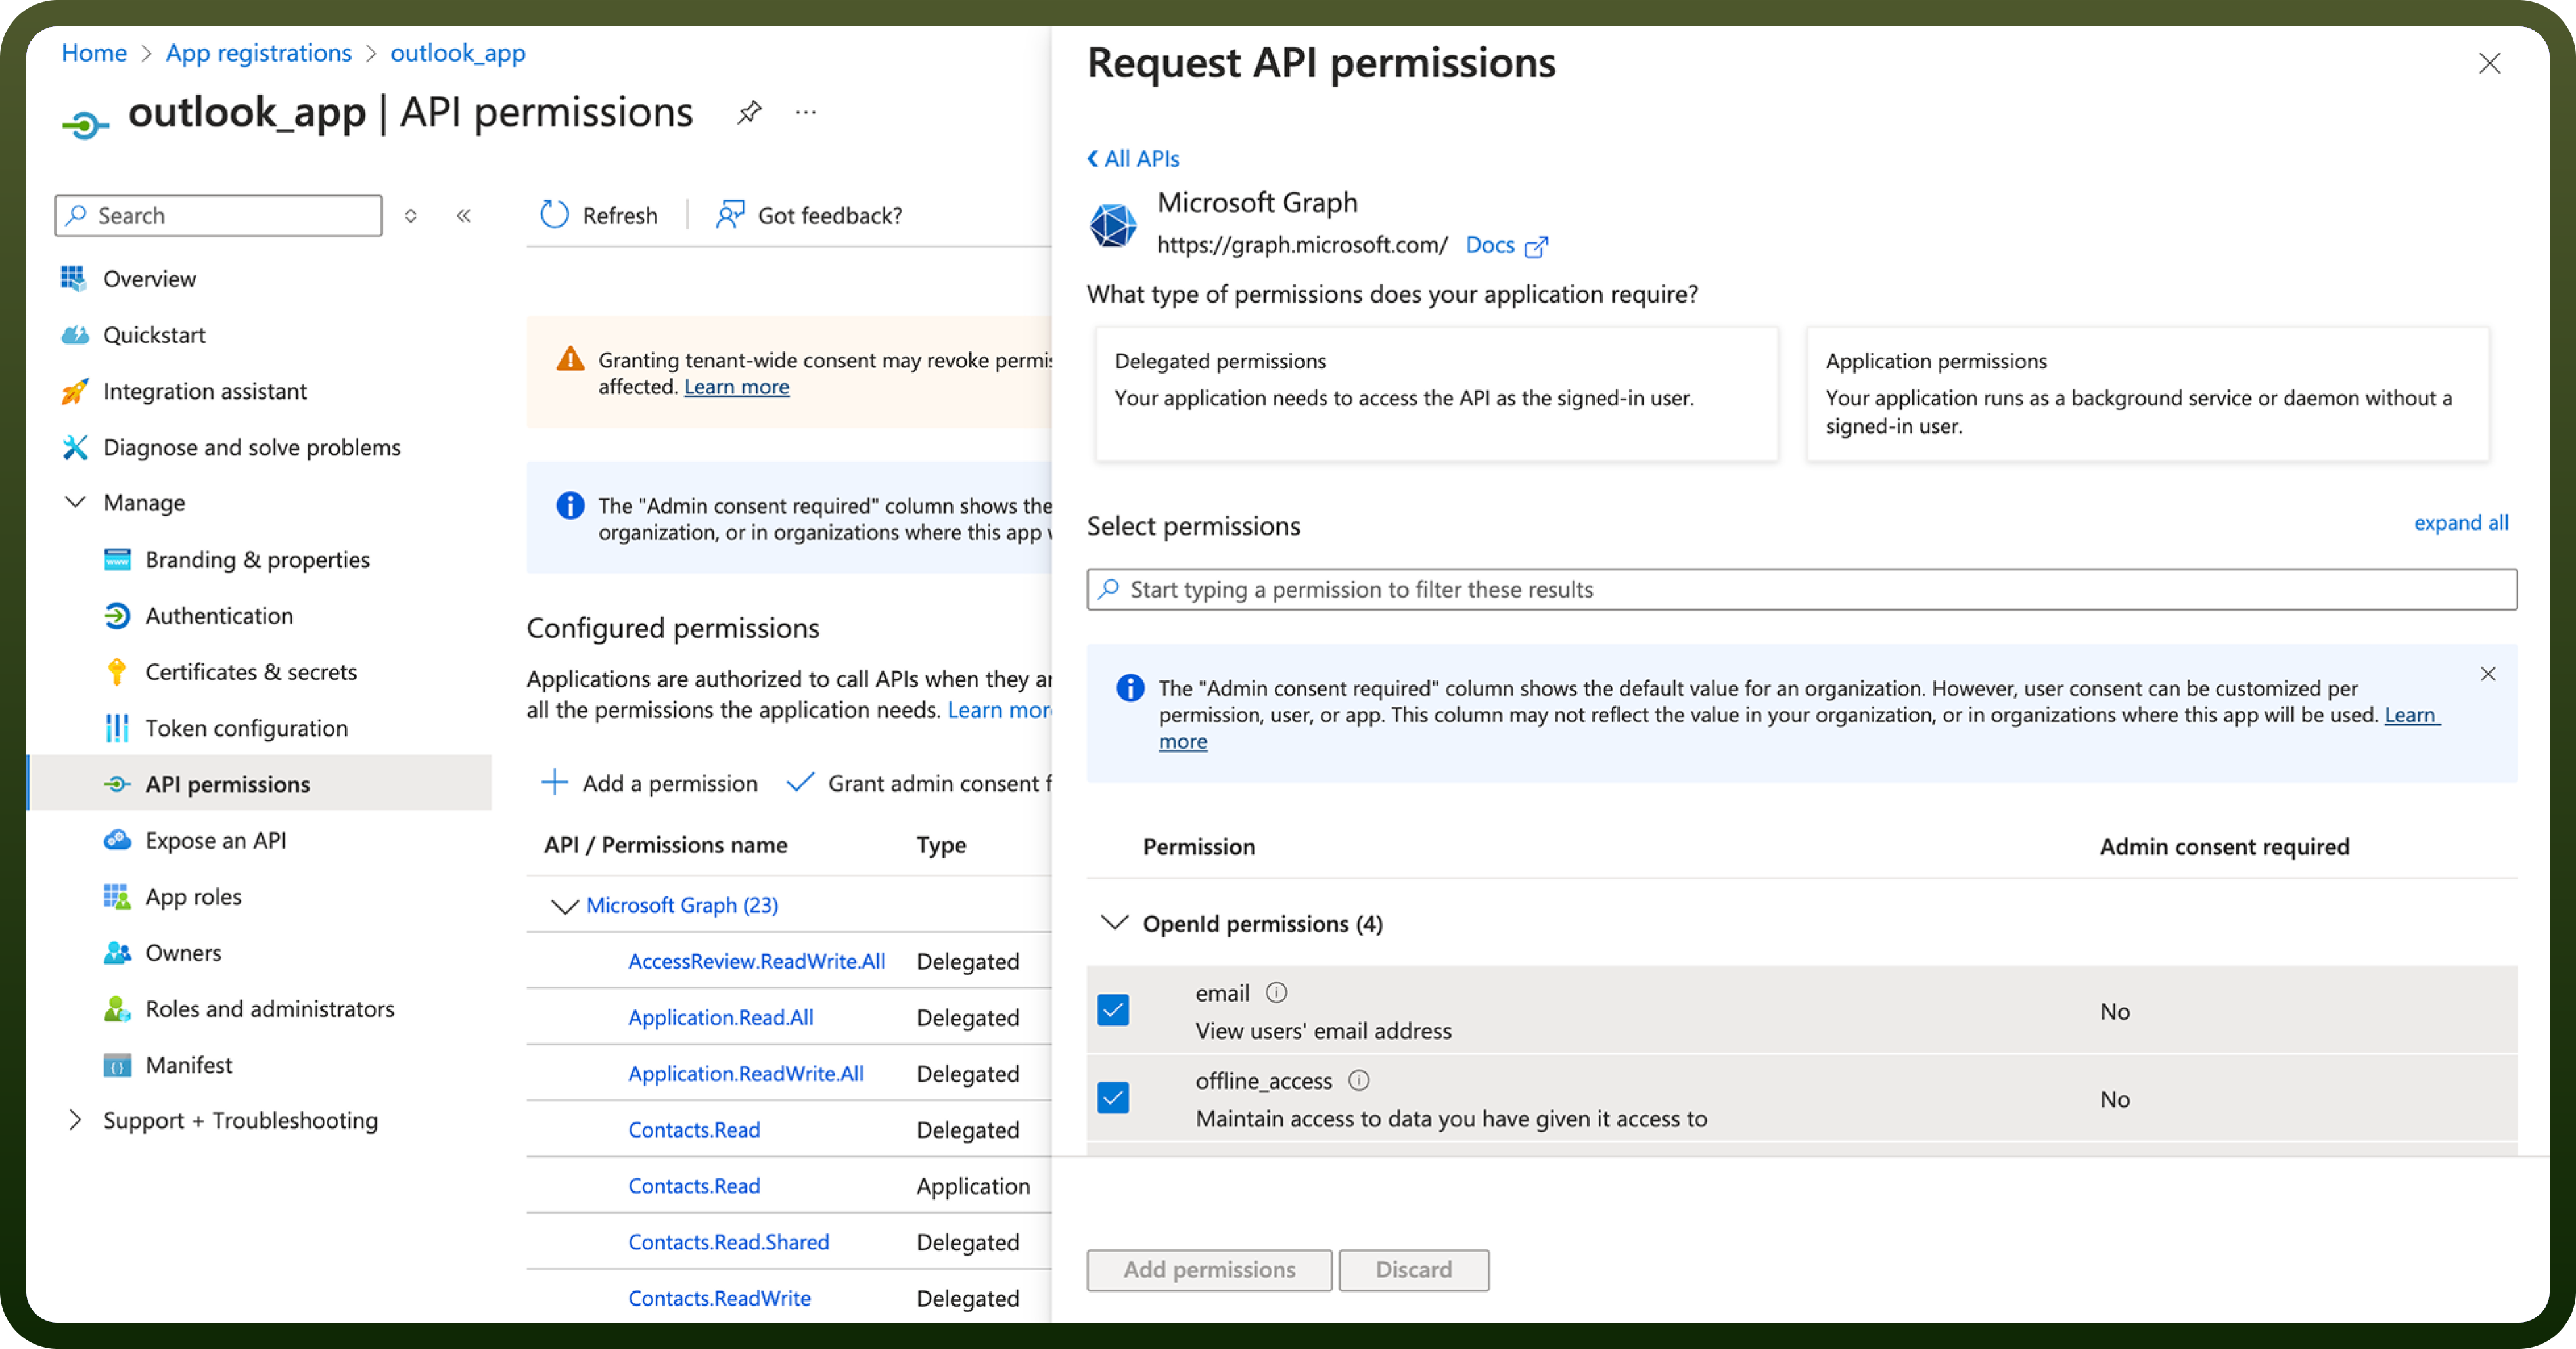Click the sidebar sort up-down arrows icon
2576x1349 pixels.
pyautogui.click(x=410, y=216)
